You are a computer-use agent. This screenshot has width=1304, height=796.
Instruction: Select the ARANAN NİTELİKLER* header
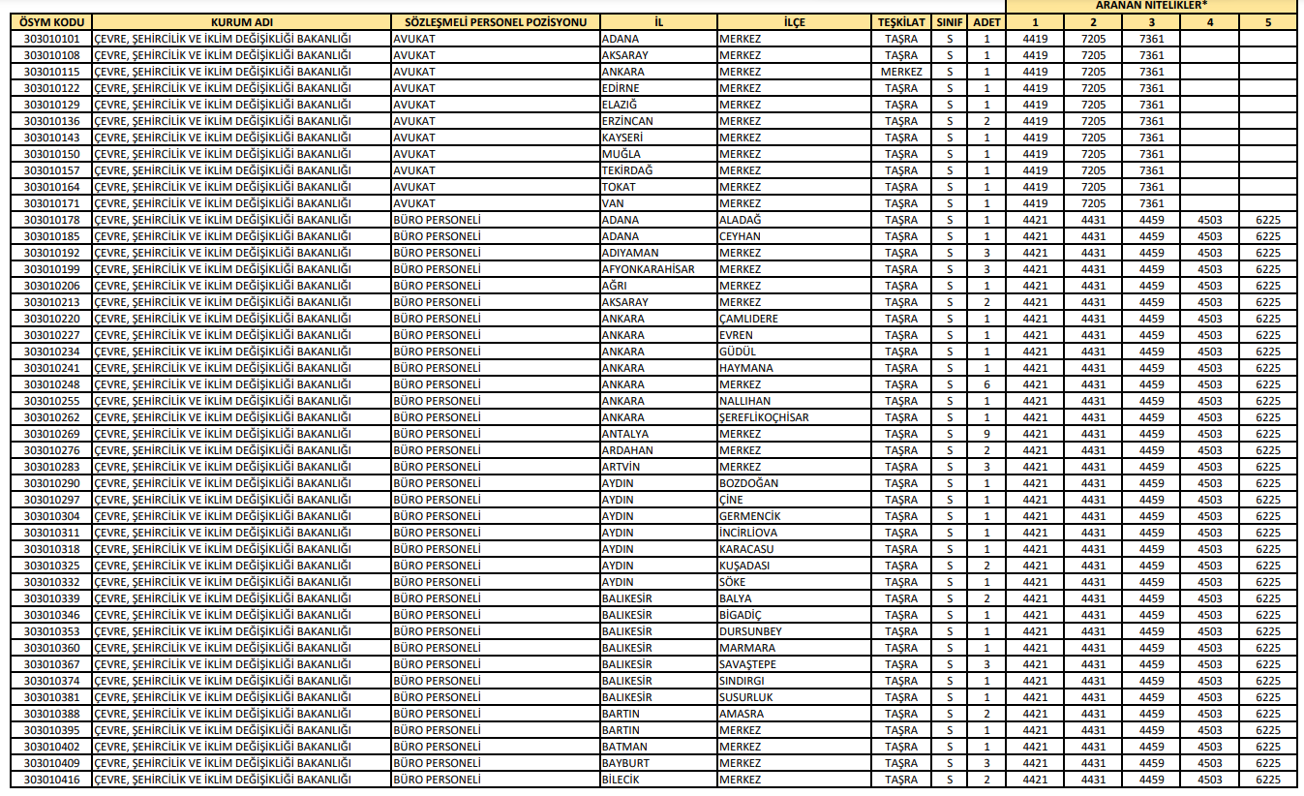coord(1151,6)
